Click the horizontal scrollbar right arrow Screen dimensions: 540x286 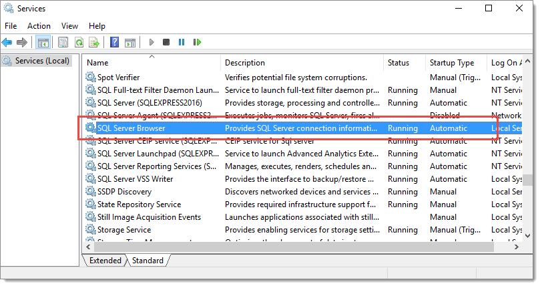click(516, 247)
